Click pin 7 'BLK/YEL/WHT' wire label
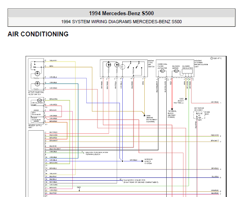The height and width of the screenshot is (197, 241). click(55, 149)
